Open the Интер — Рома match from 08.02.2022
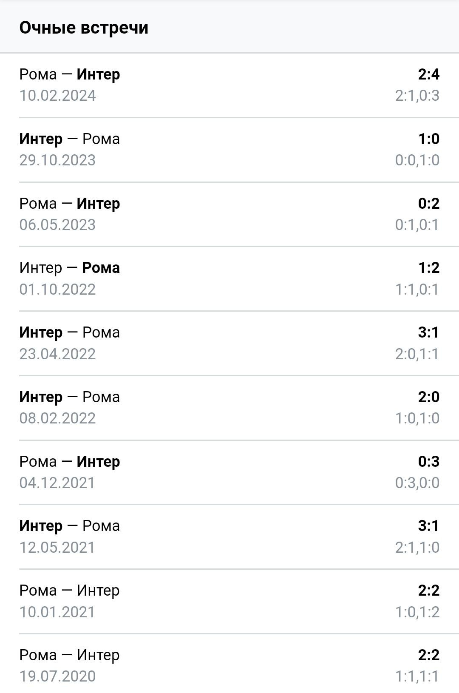This screenshot has width=459, height=693. pyautogui.click(x=229, y=408)
